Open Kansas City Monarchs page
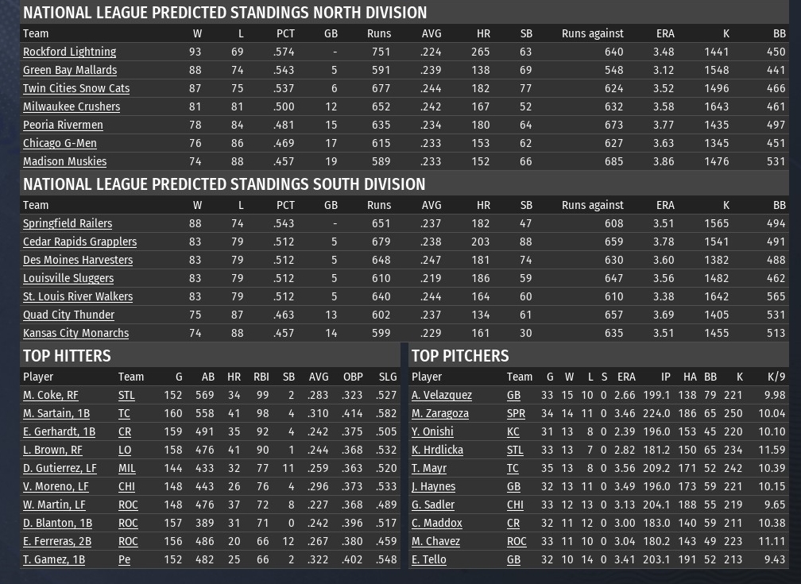 (75, 333)
